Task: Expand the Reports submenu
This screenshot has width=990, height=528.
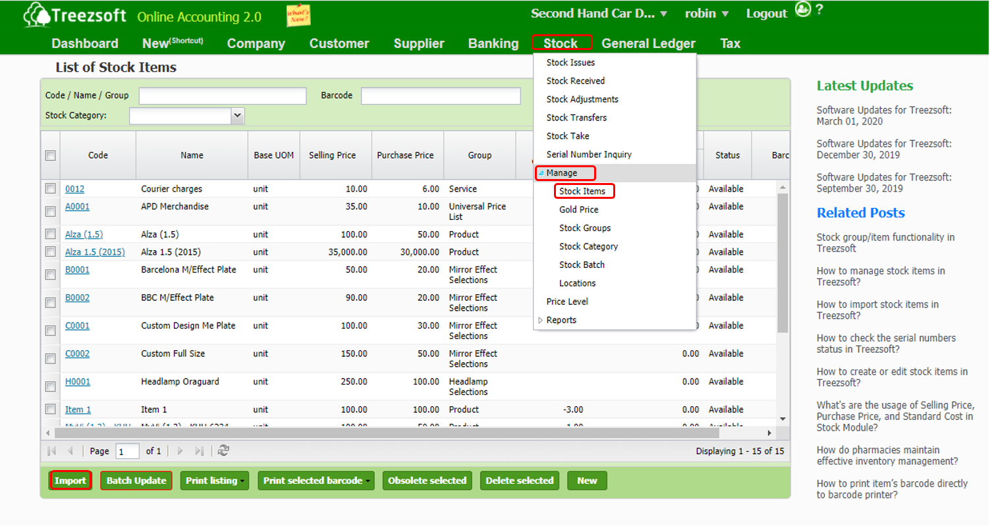Action: 541,320
